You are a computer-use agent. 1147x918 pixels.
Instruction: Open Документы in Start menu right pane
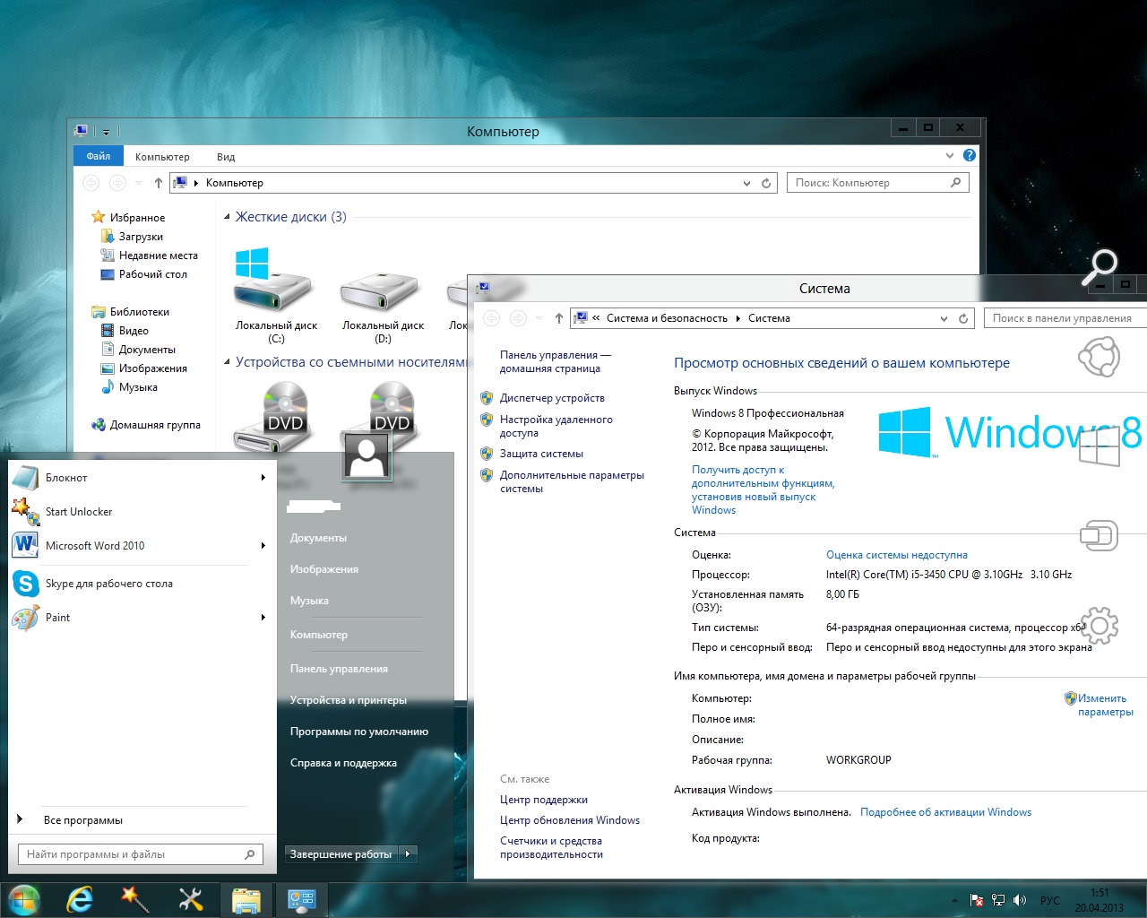click(318, 538)
